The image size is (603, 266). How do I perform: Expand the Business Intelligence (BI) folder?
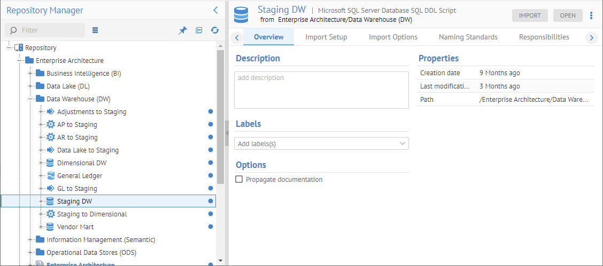click(x=30, y=74)
